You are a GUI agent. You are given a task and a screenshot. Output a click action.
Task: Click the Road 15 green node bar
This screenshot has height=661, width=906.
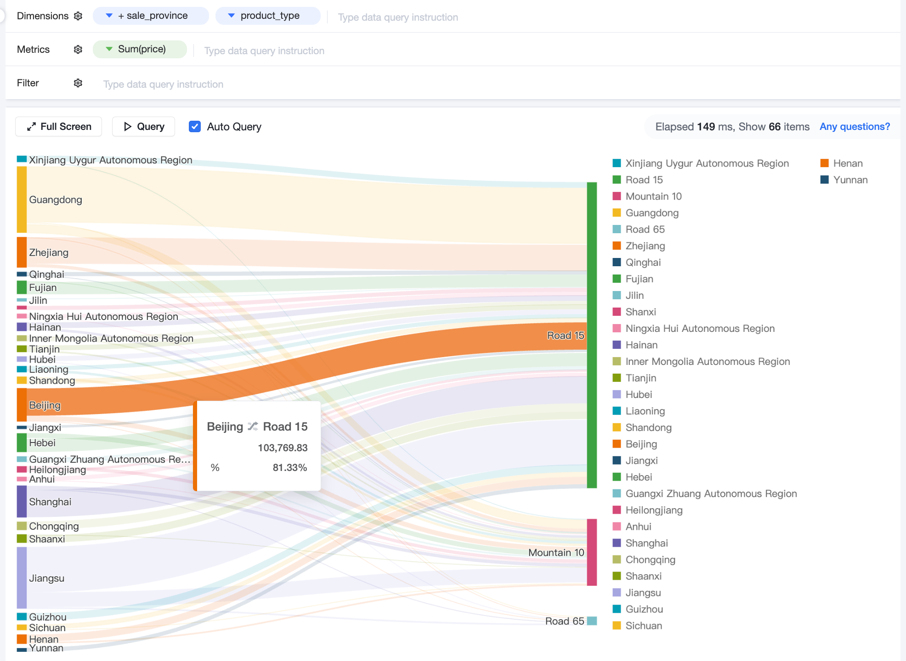(x=592, y=335)
